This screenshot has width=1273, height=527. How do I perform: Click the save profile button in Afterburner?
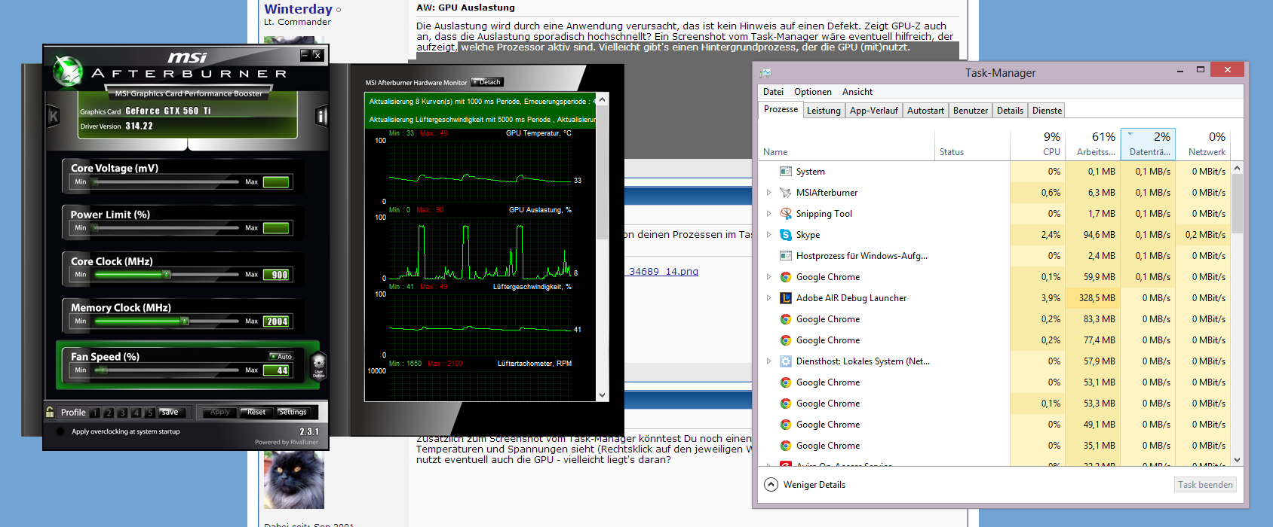coord(170,413)
